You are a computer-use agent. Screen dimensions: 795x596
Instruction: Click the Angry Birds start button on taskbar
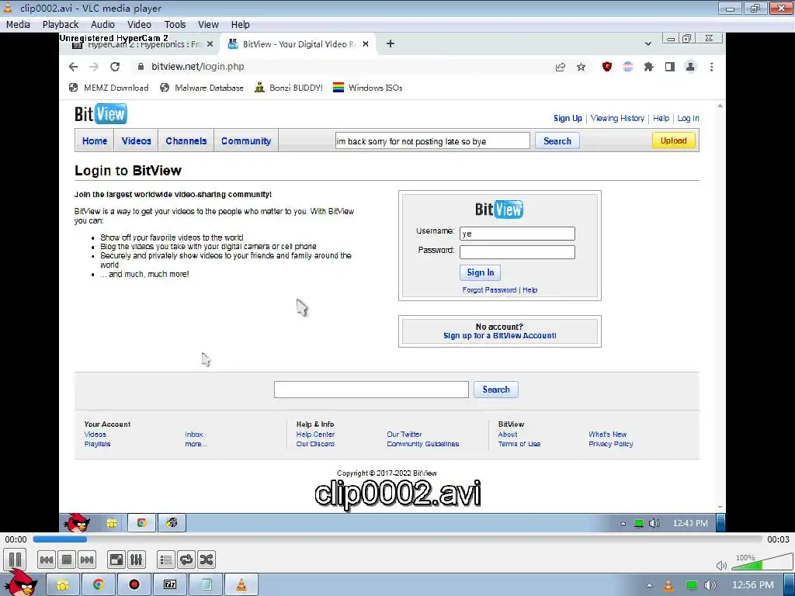20,584
